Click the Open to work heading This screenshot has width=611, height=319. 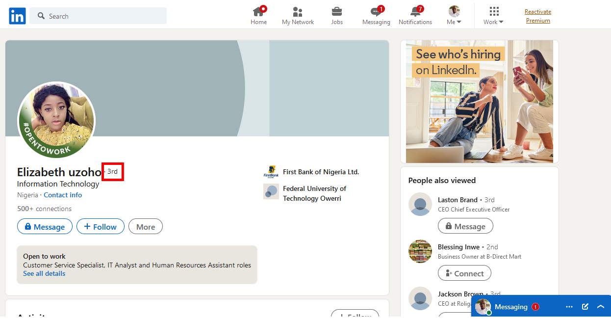pyautogui.click(x=44, y=256)
